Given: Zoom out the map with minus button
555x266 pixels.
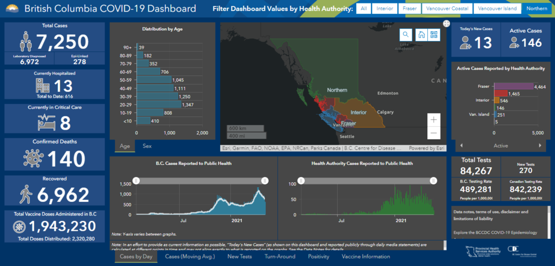Looking at the screenshot, I should click(434, 133).
